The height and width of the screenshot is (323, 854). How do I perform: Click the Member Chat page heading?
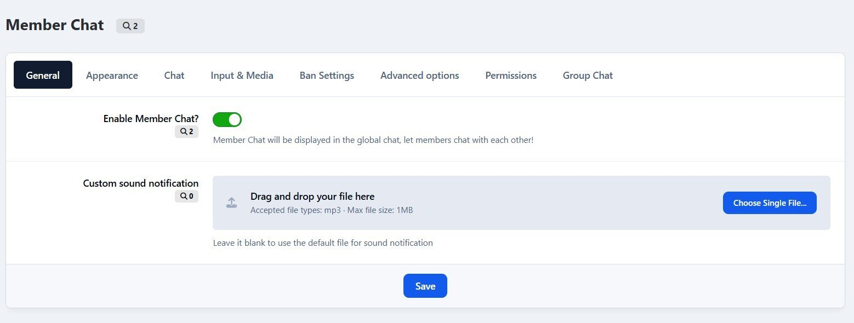pyautogui.click(x=55, y=25)
